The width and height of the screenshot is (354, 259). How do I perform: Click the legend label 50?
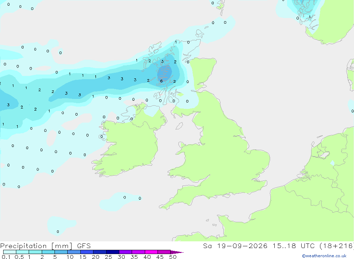click(173, 257)
